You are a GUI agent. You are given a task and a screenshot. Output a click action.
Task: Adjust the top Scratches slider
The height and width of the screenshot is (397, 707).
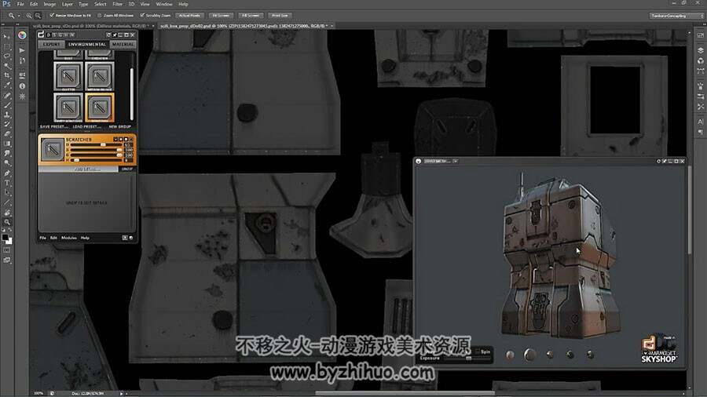95,145
